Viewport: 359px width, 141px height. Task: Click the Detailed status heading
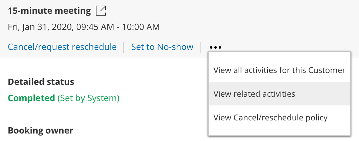coord(41,82)
